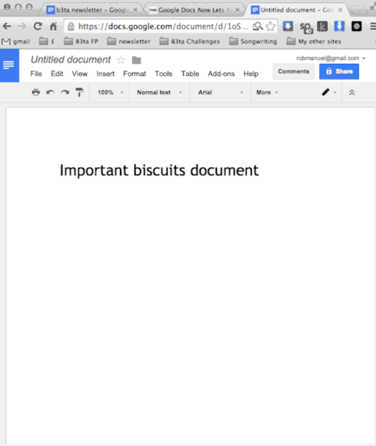Star the Untitled document
This screenshot has height=446, width=376.
pyautogui.click(x=121, y=60)
